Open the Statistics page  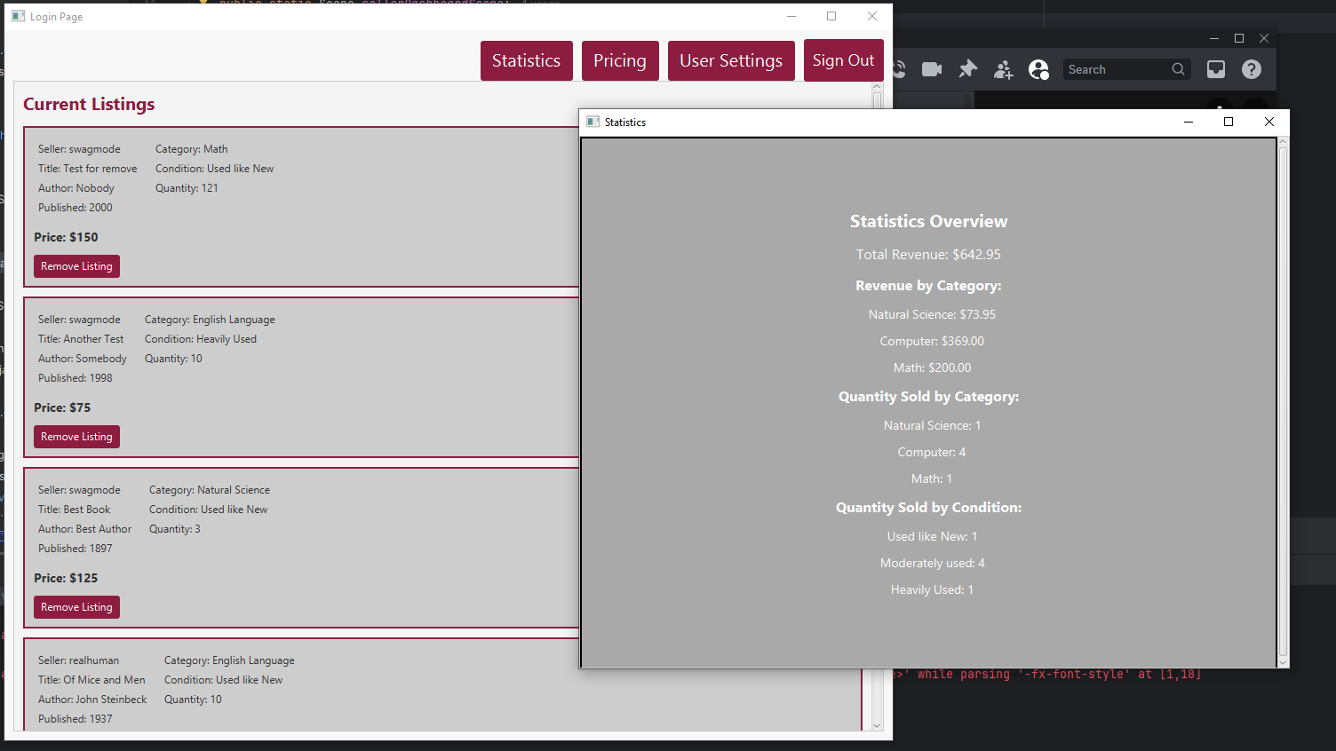tap(526, 60)
